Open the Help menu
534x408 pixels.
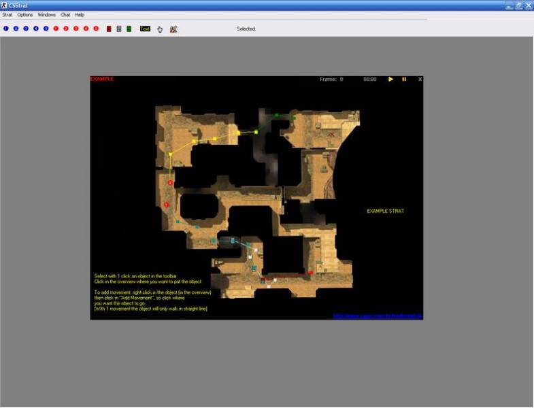pyautogui.click(x=80, y=15)
